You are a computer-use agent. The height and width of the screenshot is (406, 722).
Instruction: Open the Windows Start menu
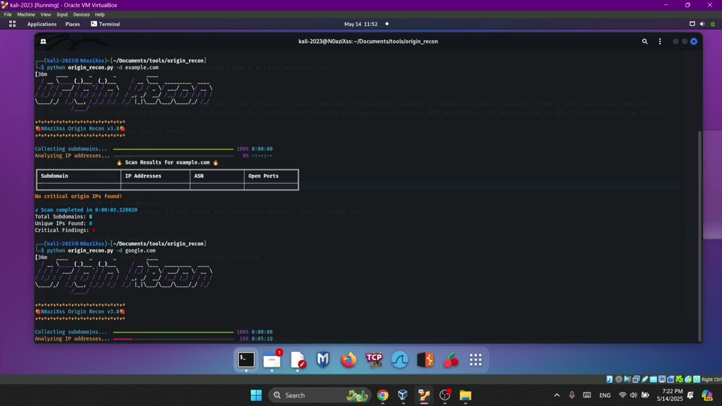pyautogui.click(x=256, y=395)
